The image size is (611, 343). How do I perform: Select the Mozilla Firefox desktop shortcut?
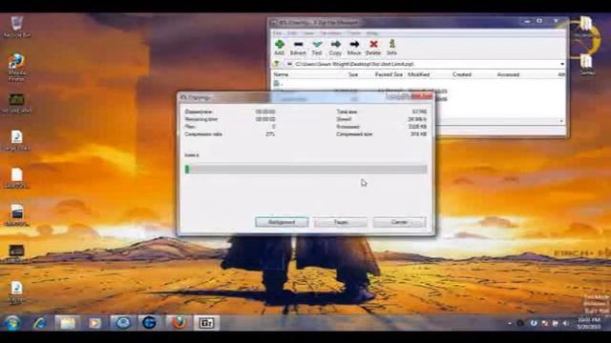click(16, 68)
